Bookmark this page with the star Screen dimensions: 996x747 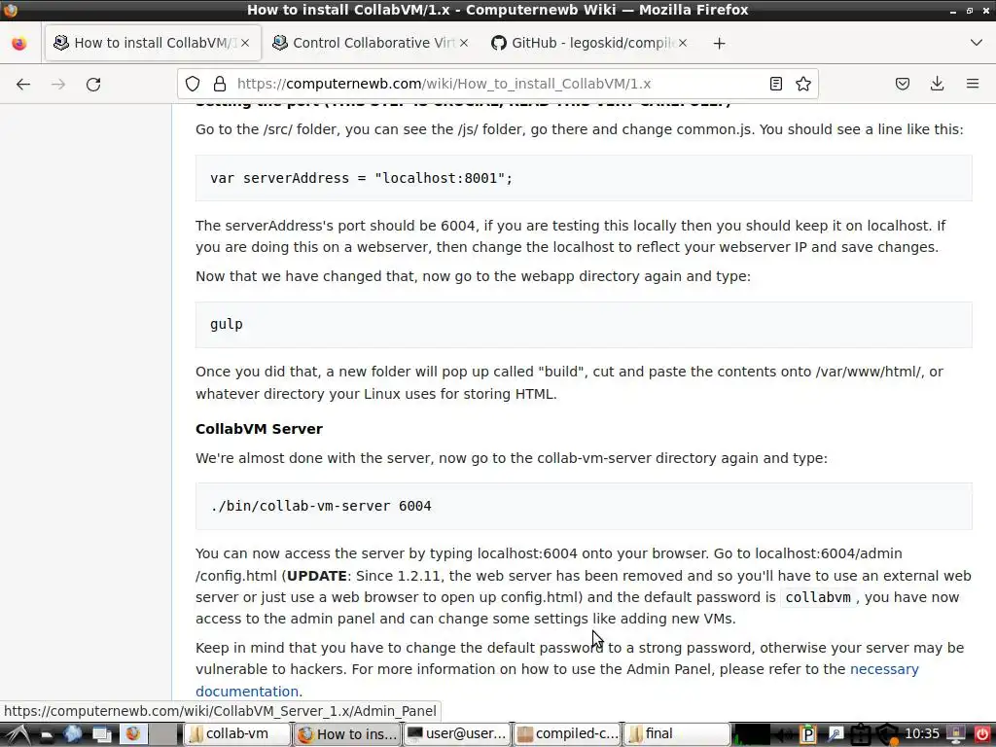802,84
